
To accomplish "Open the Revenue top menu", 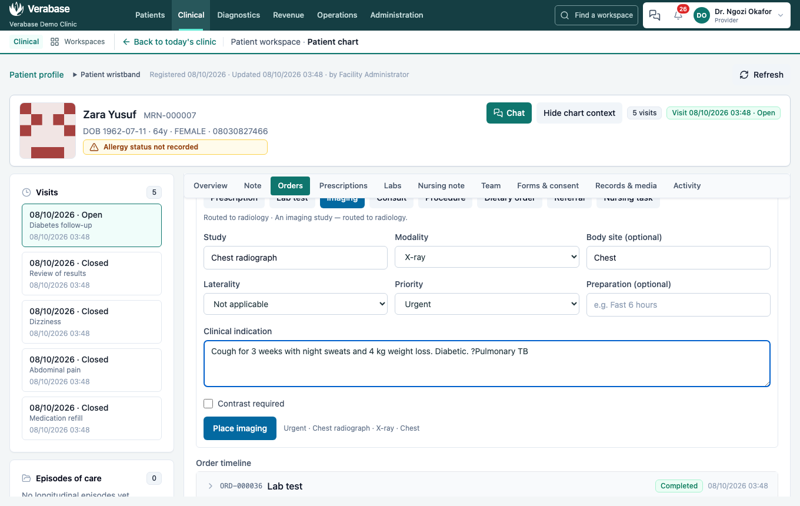I will tap(288, 15).
